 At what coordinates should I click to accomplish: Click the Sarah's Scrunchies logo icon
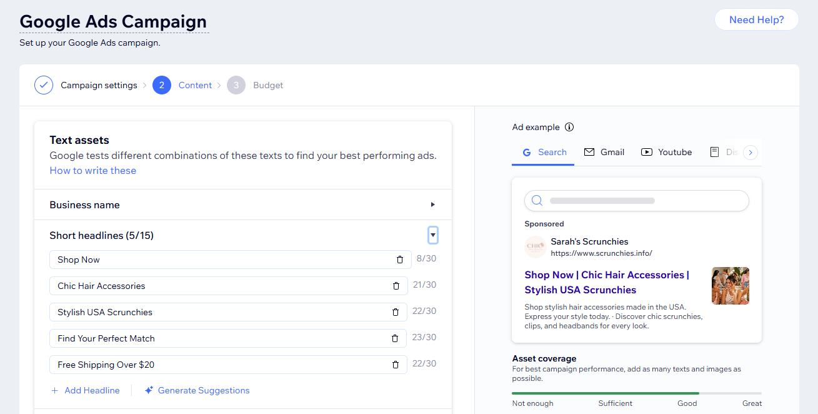click(536, 247)
